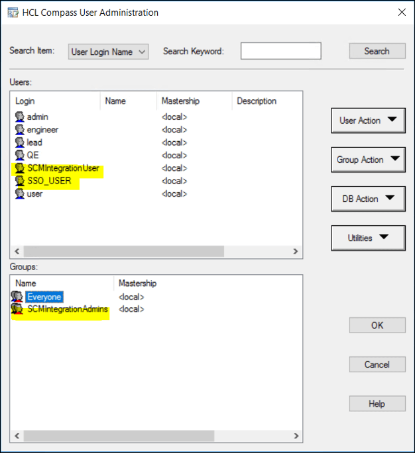Click the SSO_USER user icon
Screen dimensions: 415x453
pos(20,181)
